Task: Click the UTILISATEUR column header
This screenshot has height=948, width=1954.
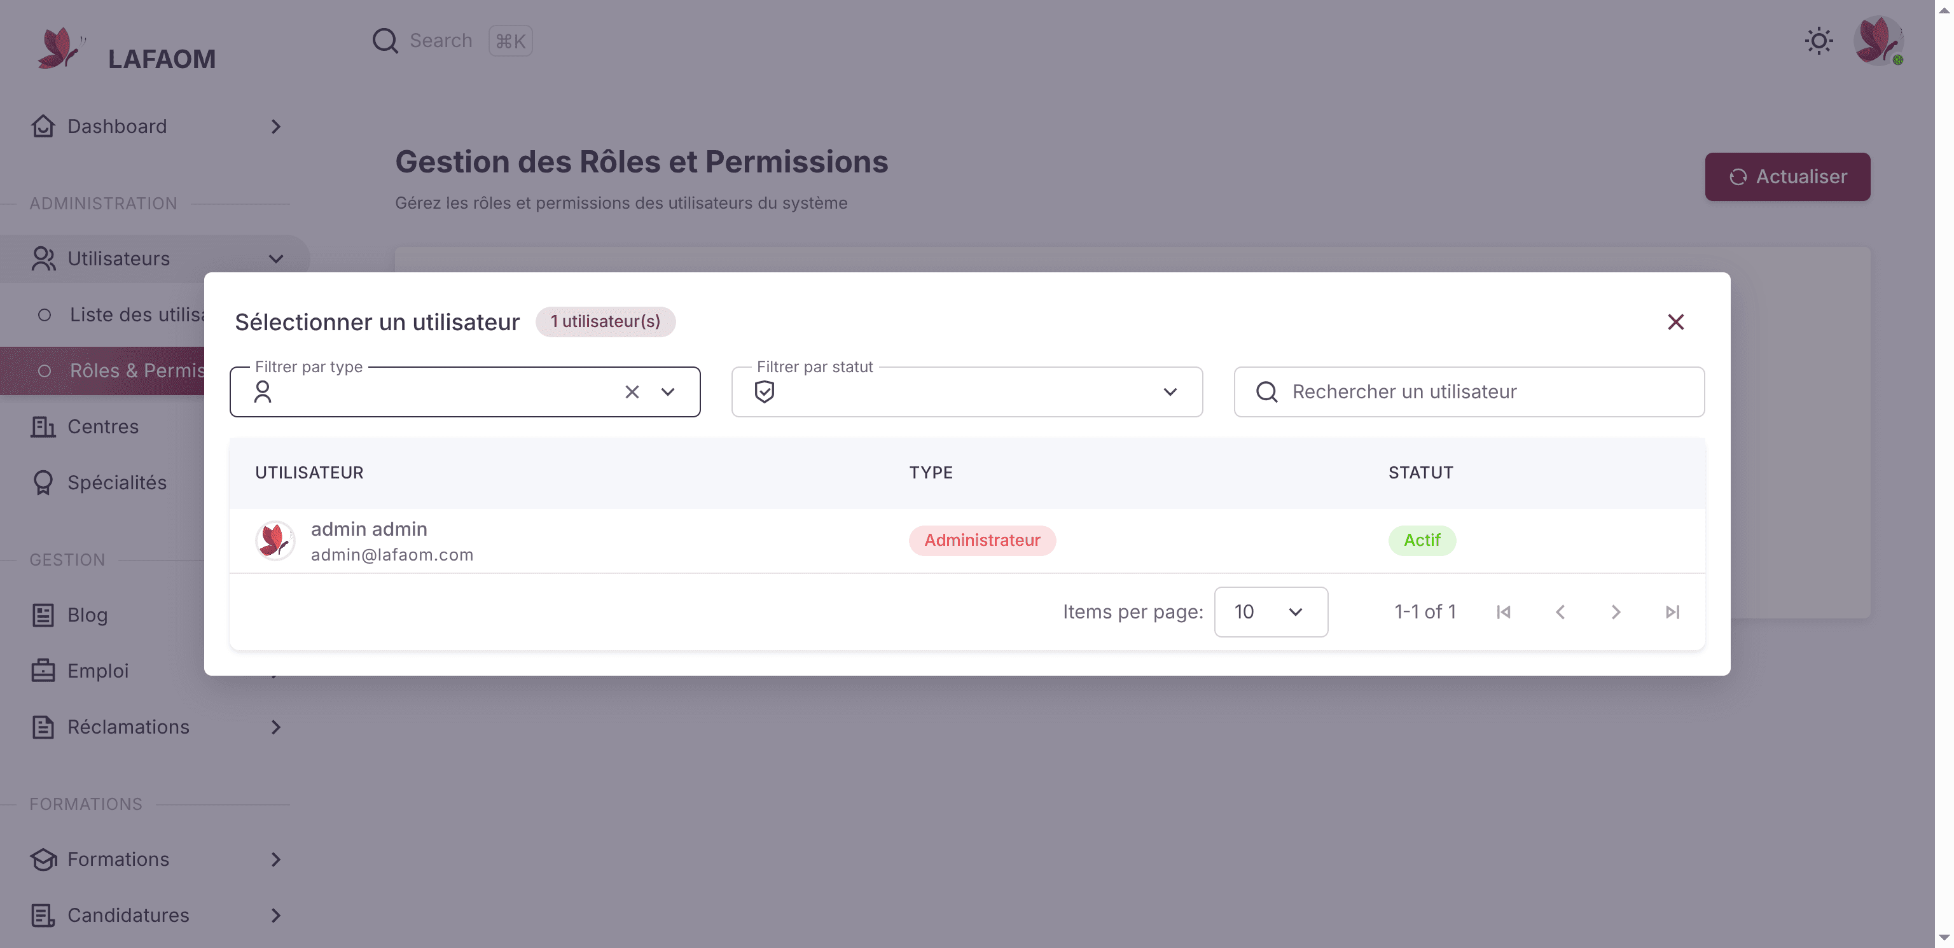Action: [x=310, y=473]
